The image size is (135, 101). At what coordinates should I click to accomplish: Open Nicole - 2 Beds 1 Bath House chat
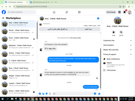pos(18,32)
